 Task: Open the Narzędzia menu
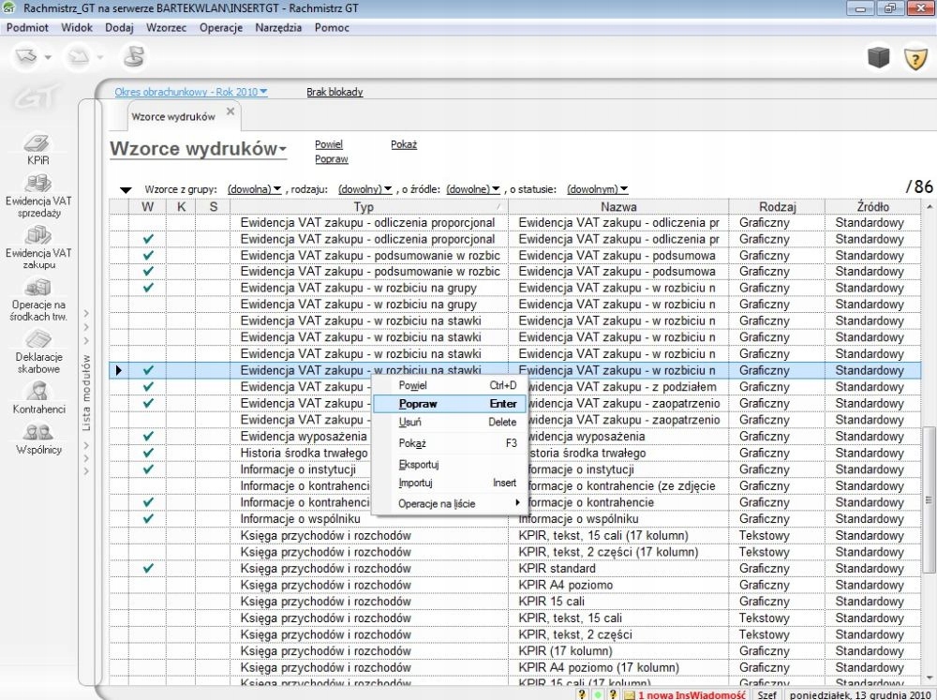(278, 28)
